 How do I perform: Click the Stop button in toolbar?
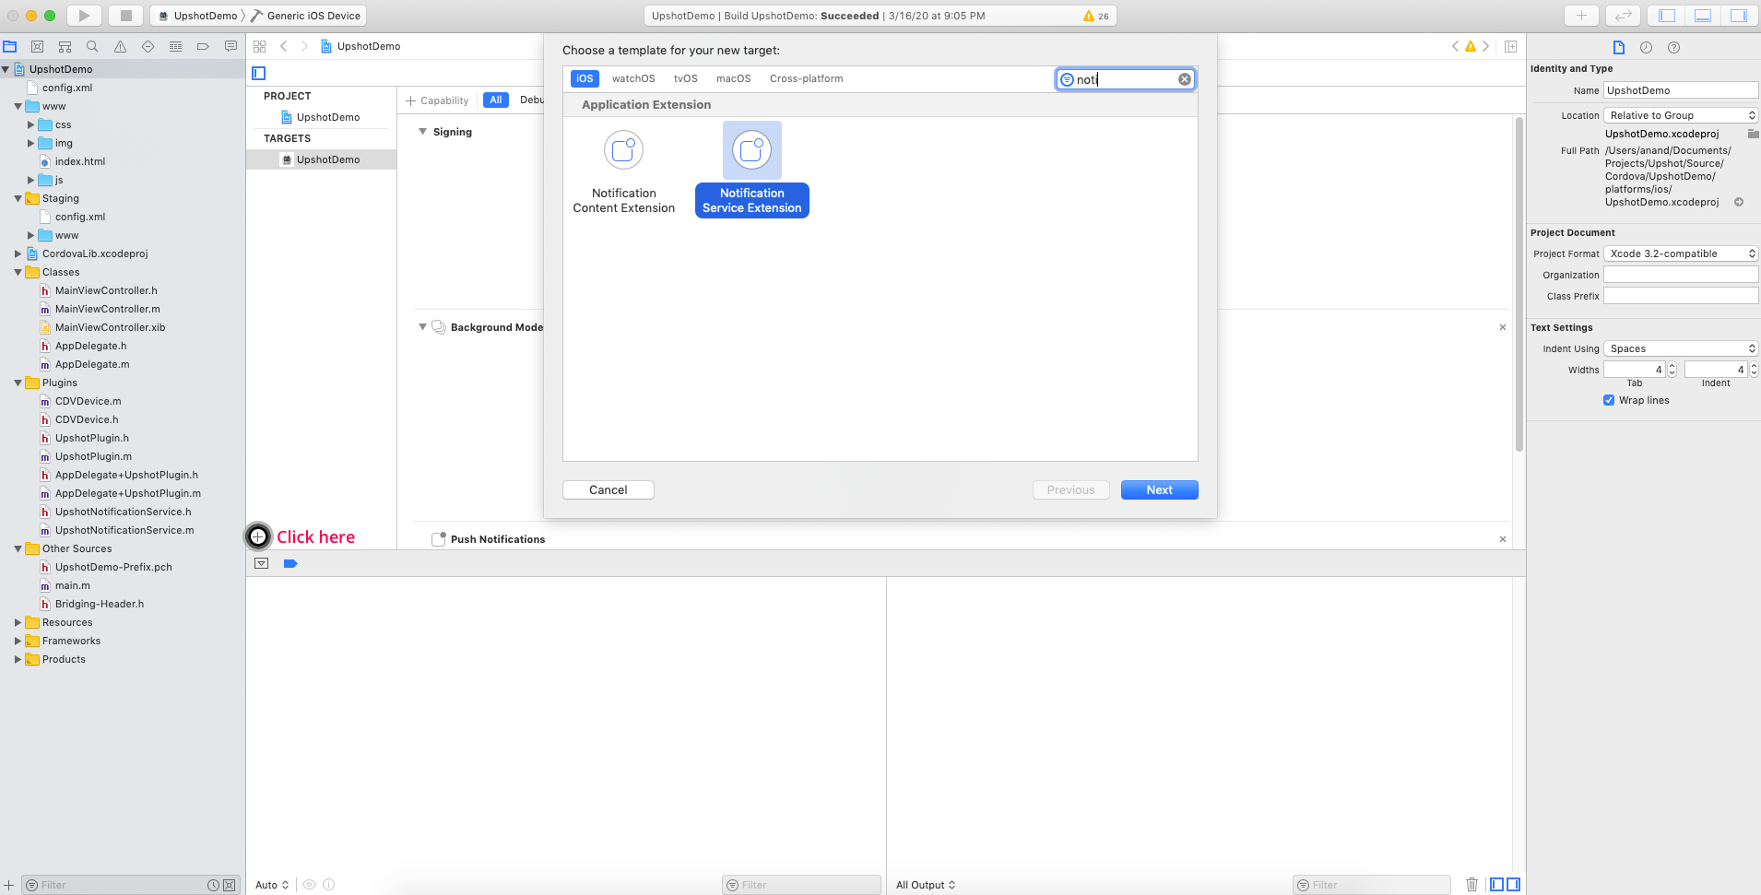click(x=126, y=16)
